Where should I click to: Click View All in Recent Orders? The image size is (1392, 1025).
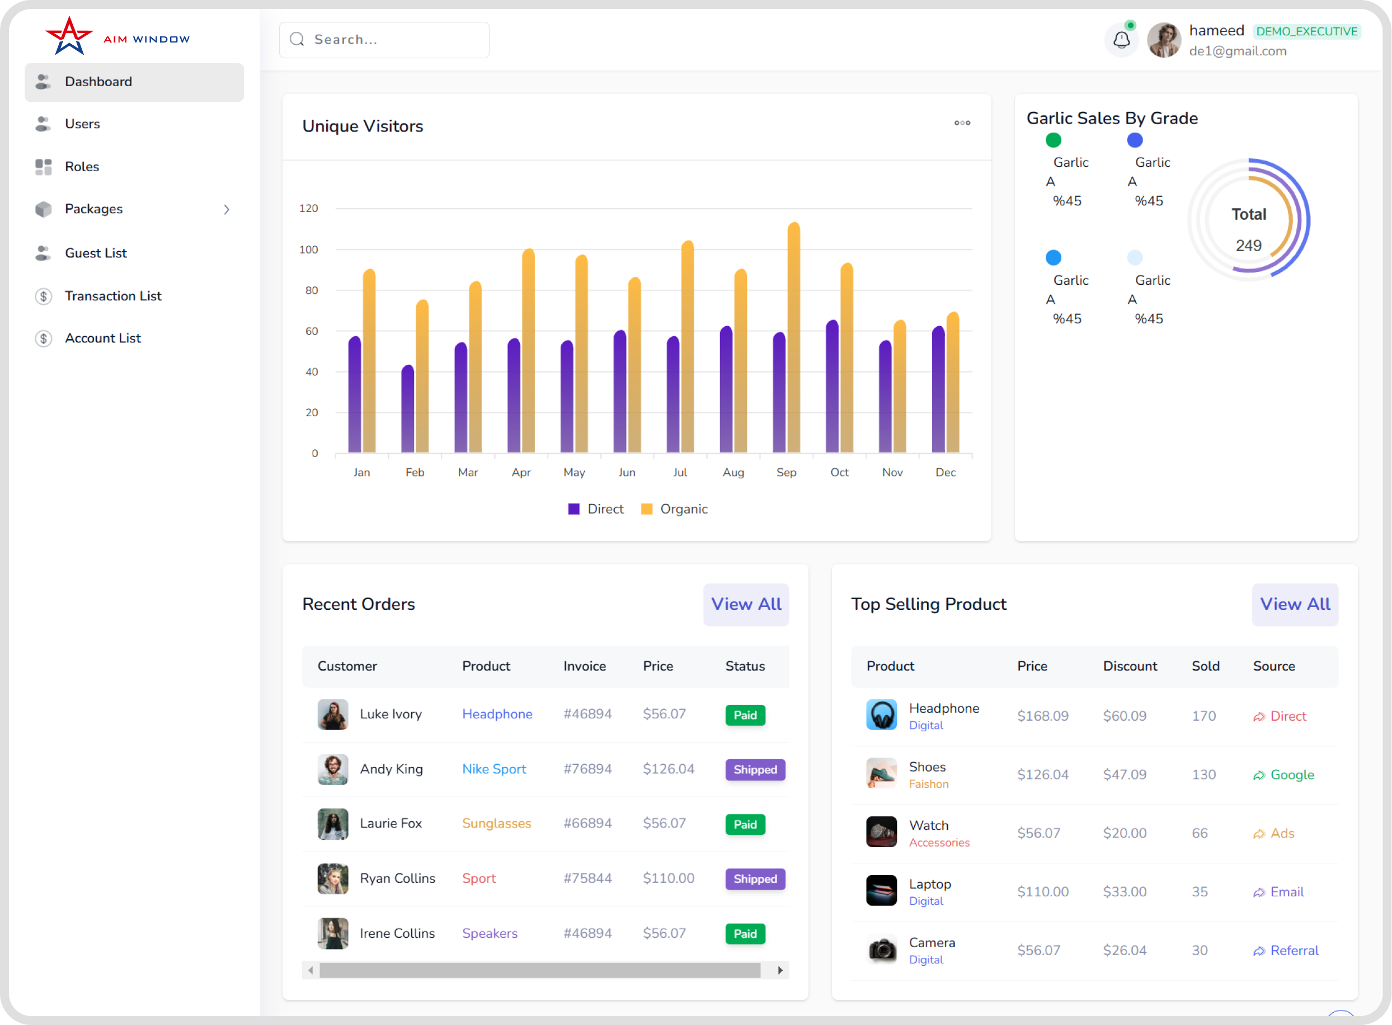(746, 604)
